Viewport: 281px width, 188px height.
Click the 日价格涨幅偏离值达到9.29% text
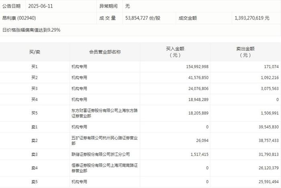coord(31,30)
